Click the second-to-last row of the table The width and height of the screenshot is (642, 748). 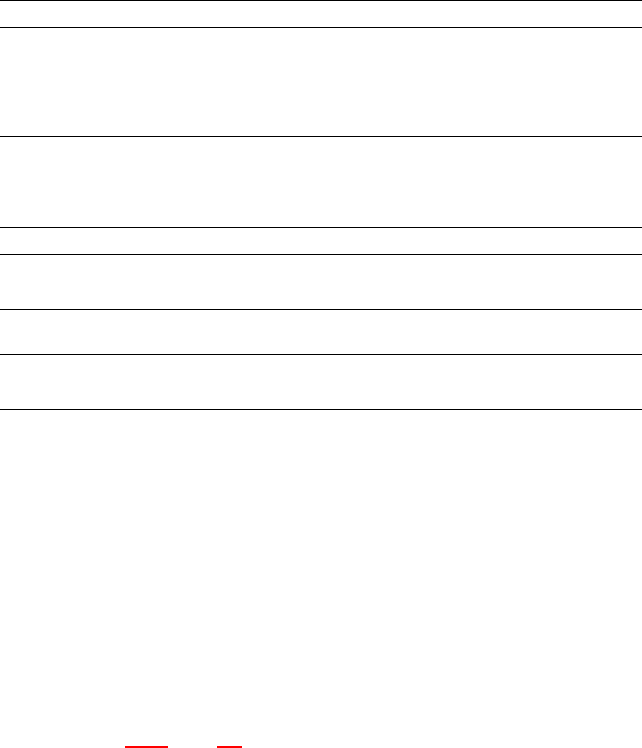pyautogui.click(x=321, y=368)
